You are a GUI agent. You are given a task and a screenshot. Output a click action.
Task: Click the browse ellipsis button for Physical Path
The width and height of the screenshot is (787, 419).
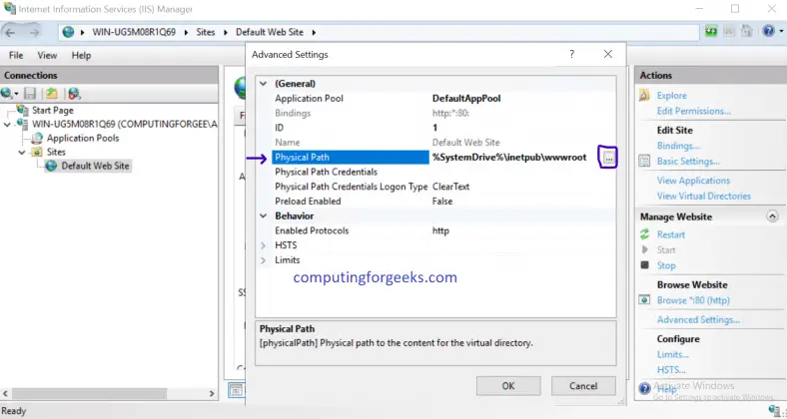tap(609, 158)
